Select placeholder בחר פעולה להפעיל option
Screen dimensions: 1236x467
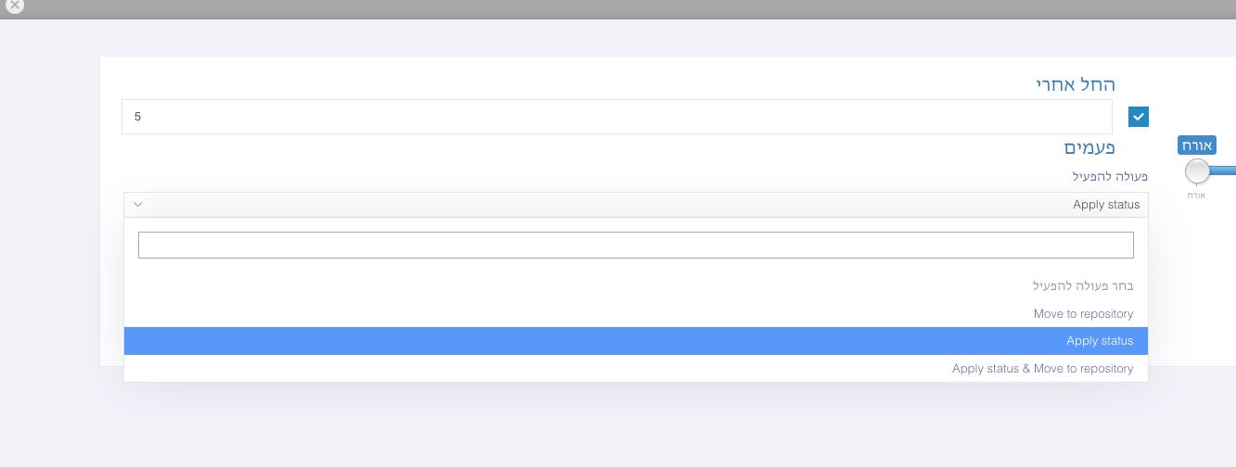(x=636, y=286)
